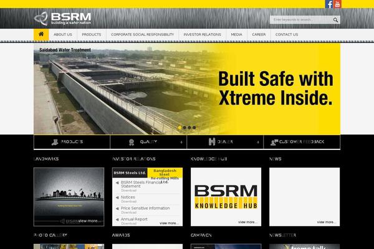This screenshot has width=374, height=249.
Task: Click the Products label in the black bar
Action: click(x=72, y=142)
